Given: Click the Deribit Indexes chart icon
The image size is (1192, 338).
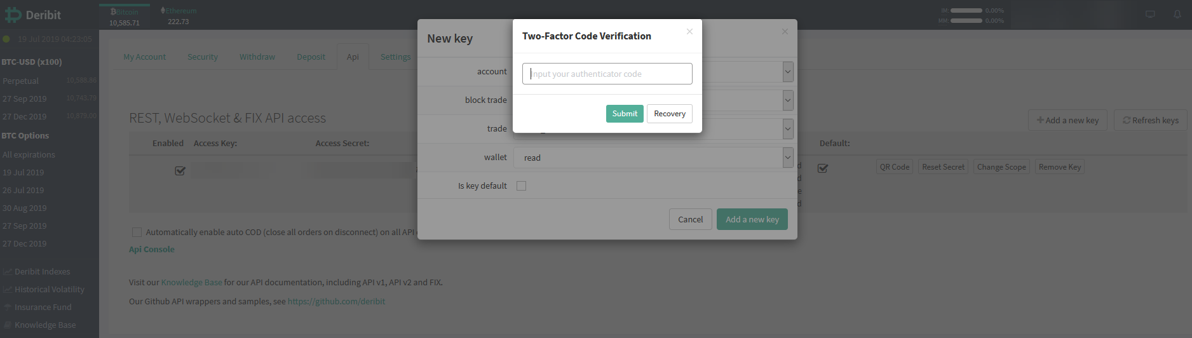Looking at the screenshot, I should [8, 271].
